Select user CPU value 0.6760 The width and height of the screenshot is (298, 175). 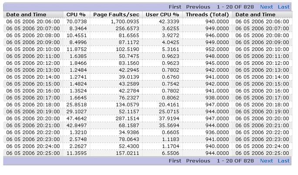pyautogui.click(x=171, y=77)
